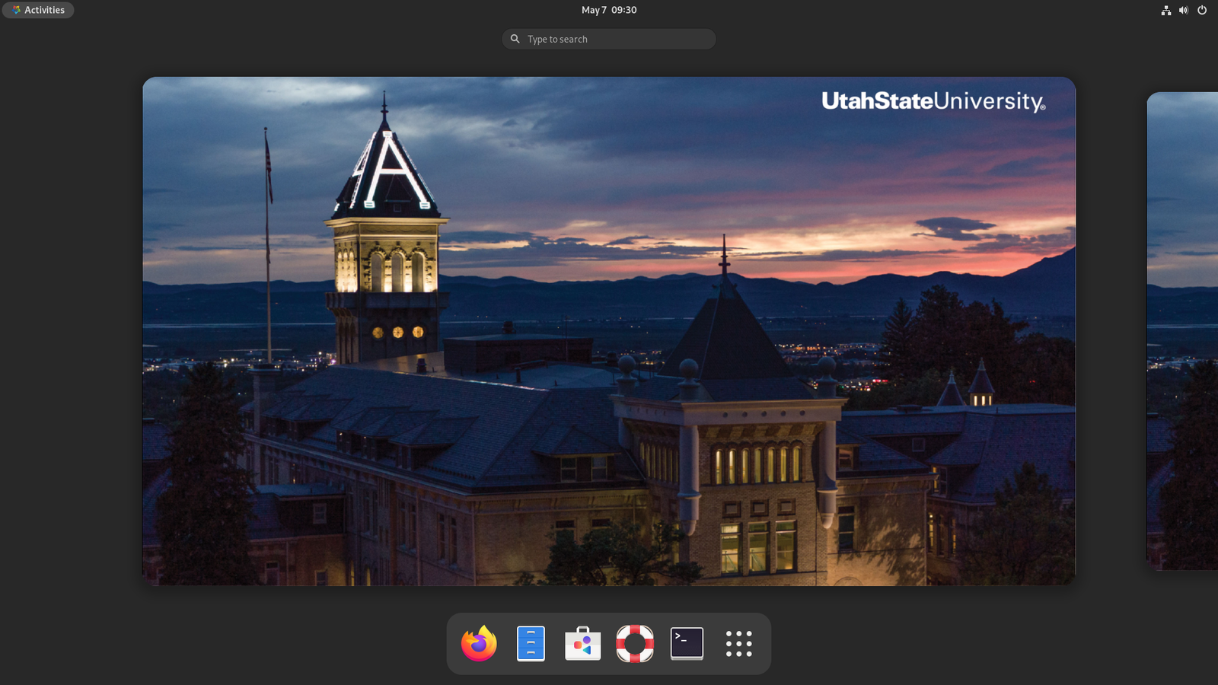Click the wired network status icon
This screenshot has height=685, width=1218.
pos(1165,10)
